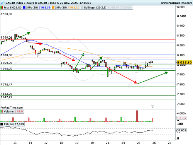Click the 8 200 price axis label
Image resolution: width=193 pixels, height=145 pixels.
(181, 45)
